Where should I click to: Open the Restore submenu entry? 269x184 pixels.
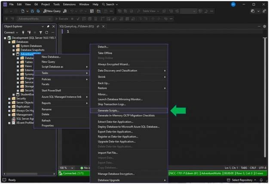129,88
